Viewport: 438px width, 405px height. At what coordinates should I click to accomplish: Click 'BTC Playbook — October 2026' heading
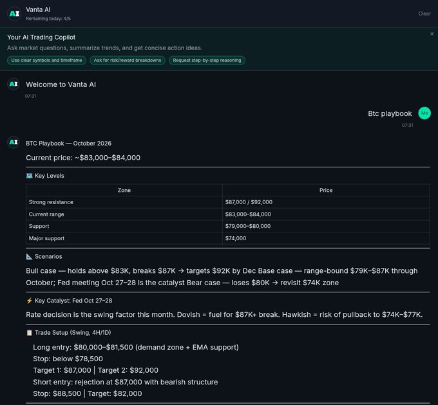point(68,144)
